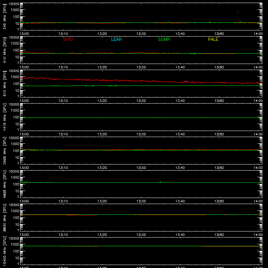268x268 pixels.
Task: Click the small green bump in 4995 MHz panel
Action: tap(160, 182)
